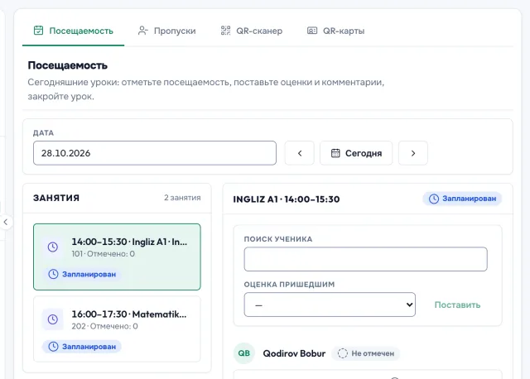Click the person-minus icon on Пропуски tab

[143, 31]
